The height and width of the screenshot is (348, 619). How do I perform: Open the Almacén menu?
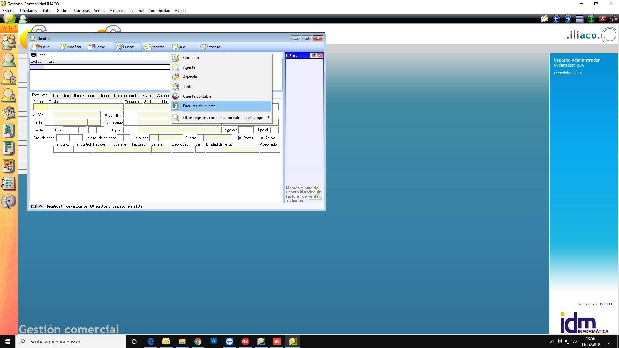(x=117, y=11)
